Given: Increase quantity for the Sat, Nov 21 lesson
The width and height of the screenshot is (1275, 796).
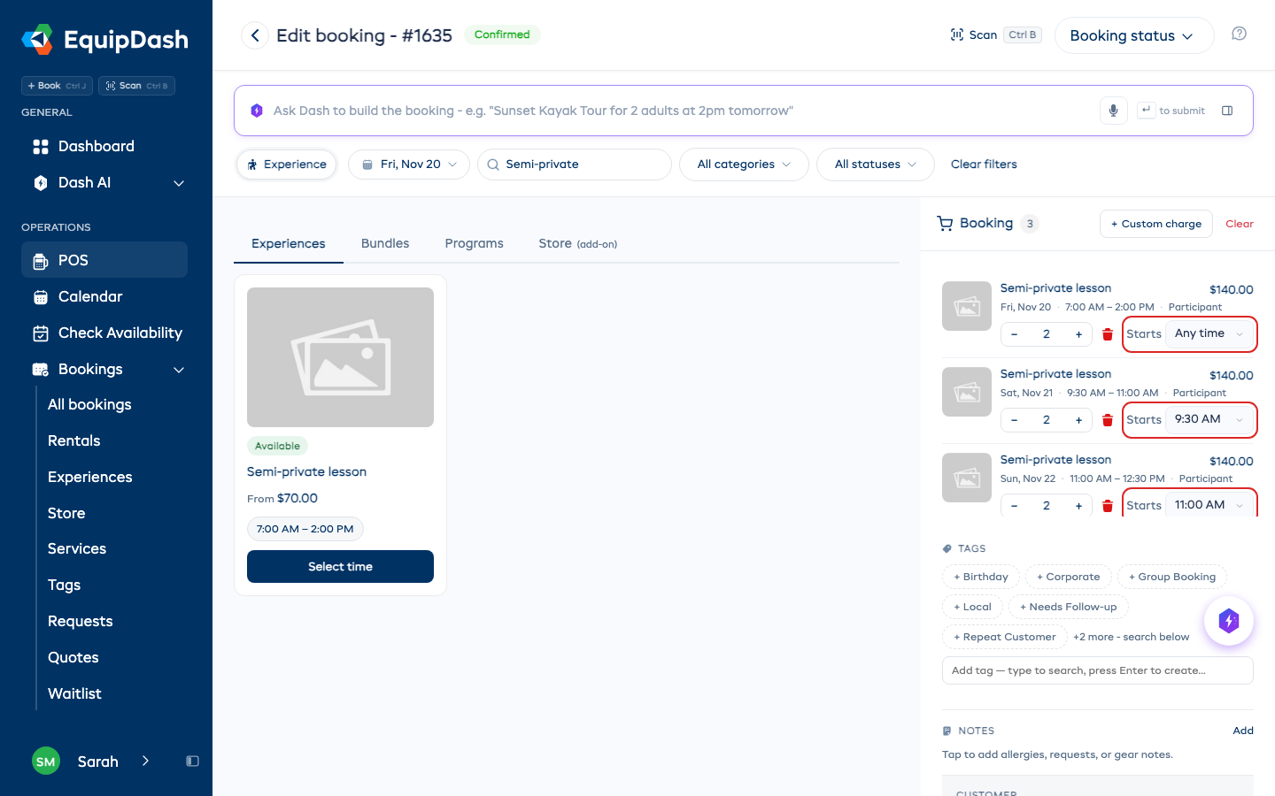Looking at the screenshot, I should click(1078, 420).
